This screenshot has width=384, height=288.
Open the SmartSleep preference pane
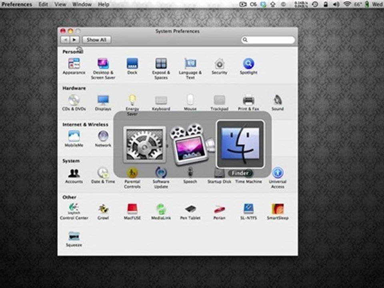(x=278, y=212)
